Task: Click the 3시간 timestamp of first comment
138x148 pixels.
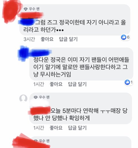Action: (x=29, y=39)
